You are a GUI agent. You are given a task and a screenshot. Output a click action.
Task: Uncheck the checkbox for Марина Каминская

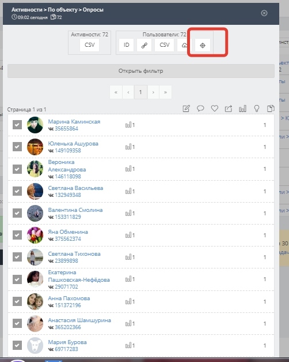click(x=17, y=125)
